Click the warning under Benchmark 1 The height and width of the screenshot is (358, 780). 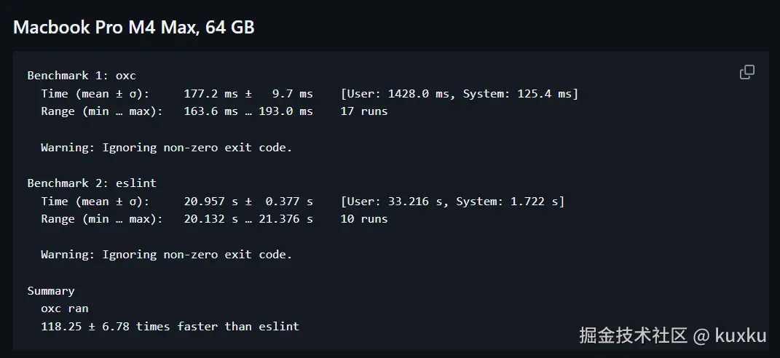click(x=166, y=148)
